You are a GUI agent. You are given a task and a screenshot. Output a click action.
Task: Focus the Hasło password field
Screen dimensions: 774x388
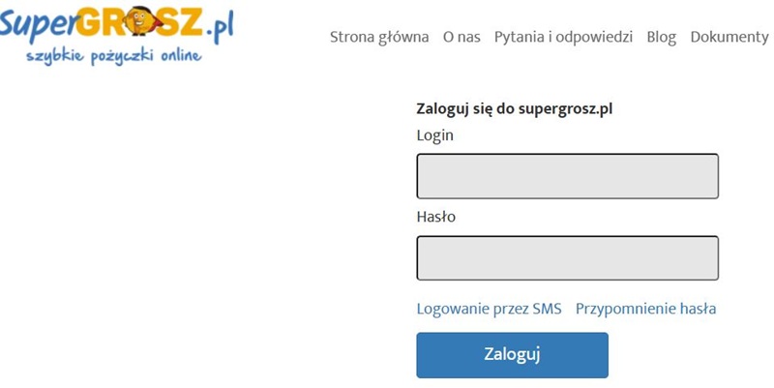coord(567,258)
